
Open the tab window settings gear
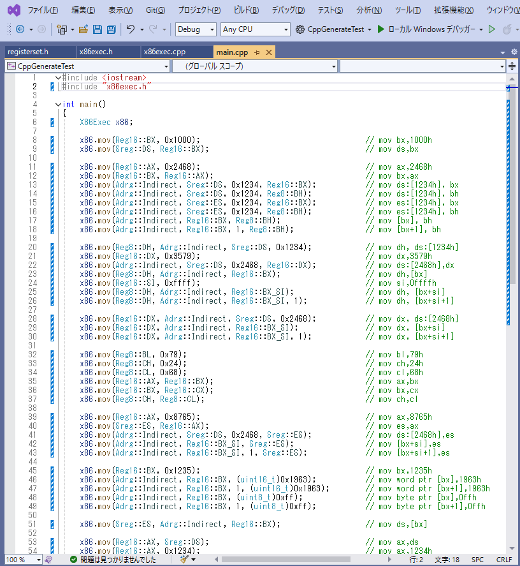coord(514,52)
